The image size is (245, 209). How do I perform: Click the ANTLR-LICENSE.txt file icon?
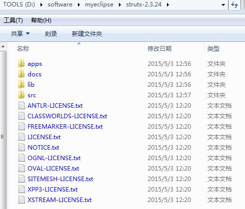[21, 106]
